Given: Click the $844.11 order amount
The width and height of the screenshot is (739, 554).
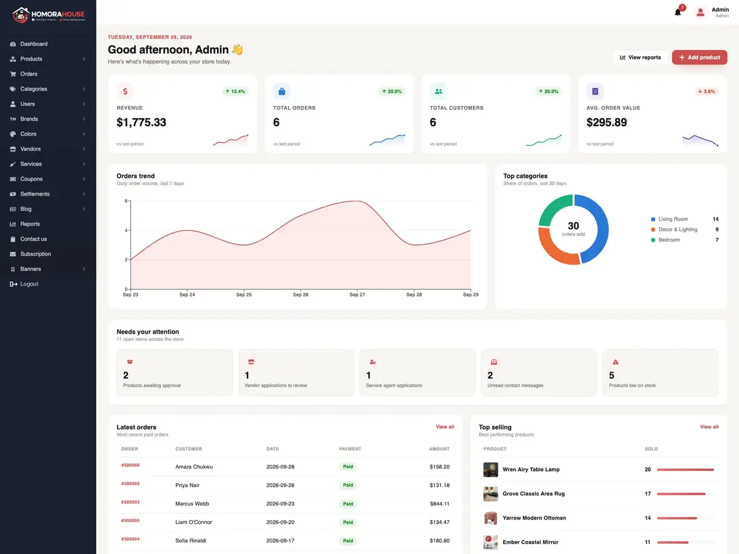Looking at the screenshot, I should pyautogui.click(x=440, y=504).
